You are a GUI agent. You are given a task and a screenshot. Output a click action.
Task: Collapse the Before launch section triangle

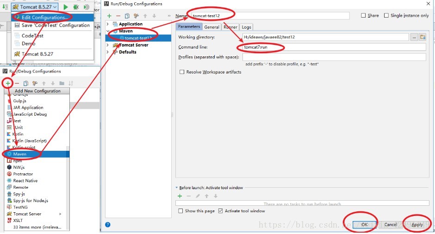177,188
